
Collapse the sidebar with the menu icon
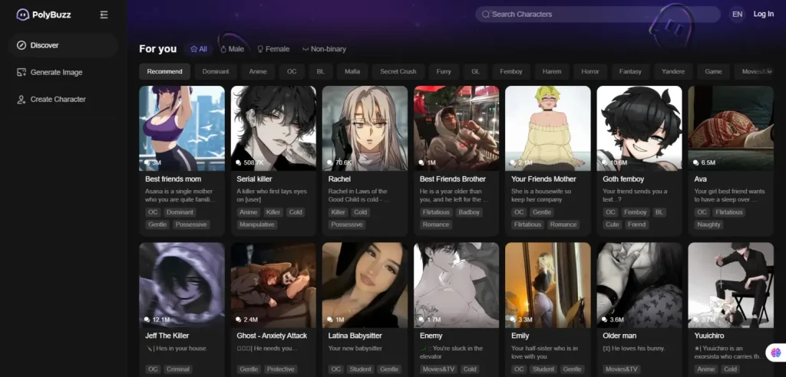click(104, 15)
